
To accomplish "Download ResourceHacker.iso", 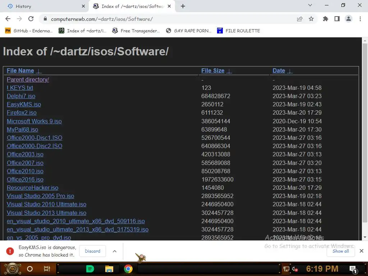I will pos(32,188).
